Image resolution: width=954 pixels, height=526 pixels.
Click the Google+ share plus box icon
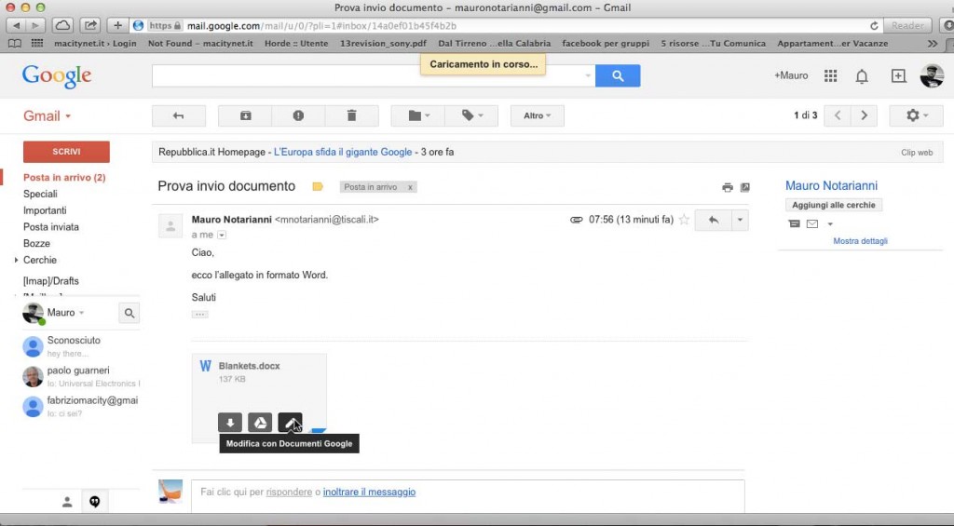coord(898,75)
